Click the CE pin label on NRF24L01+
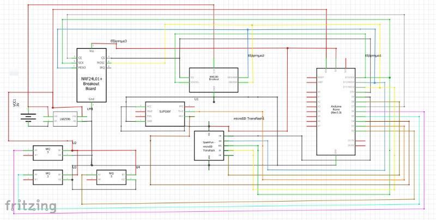Image resolution: width=436 pixels, height=220 pixels. (80, 58)
